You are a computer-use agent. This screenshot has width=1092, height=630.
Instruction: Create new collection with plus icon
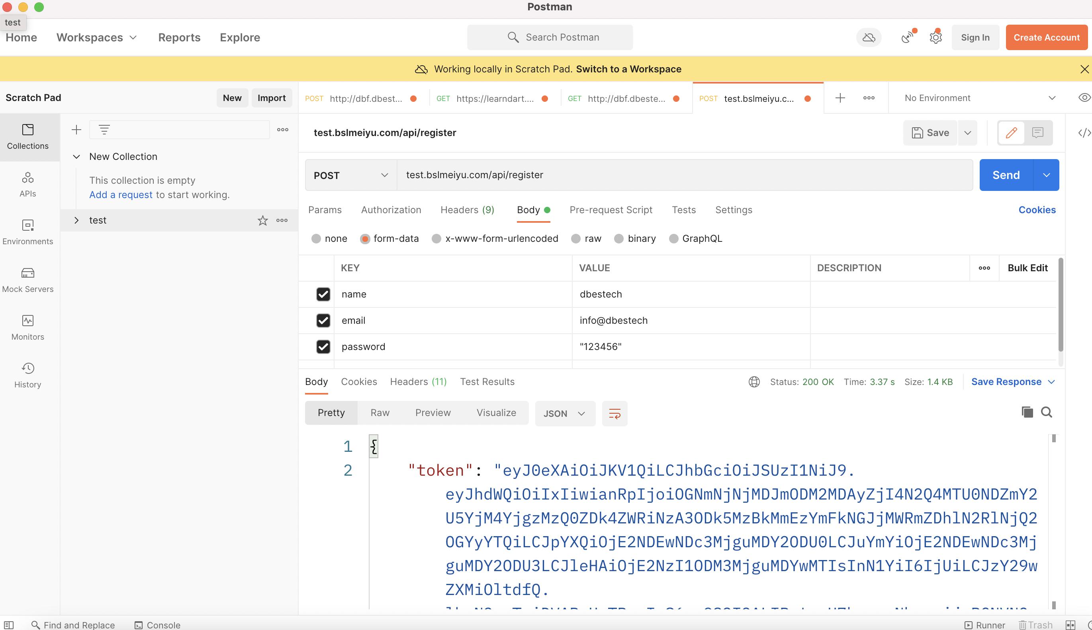(76, 129)
